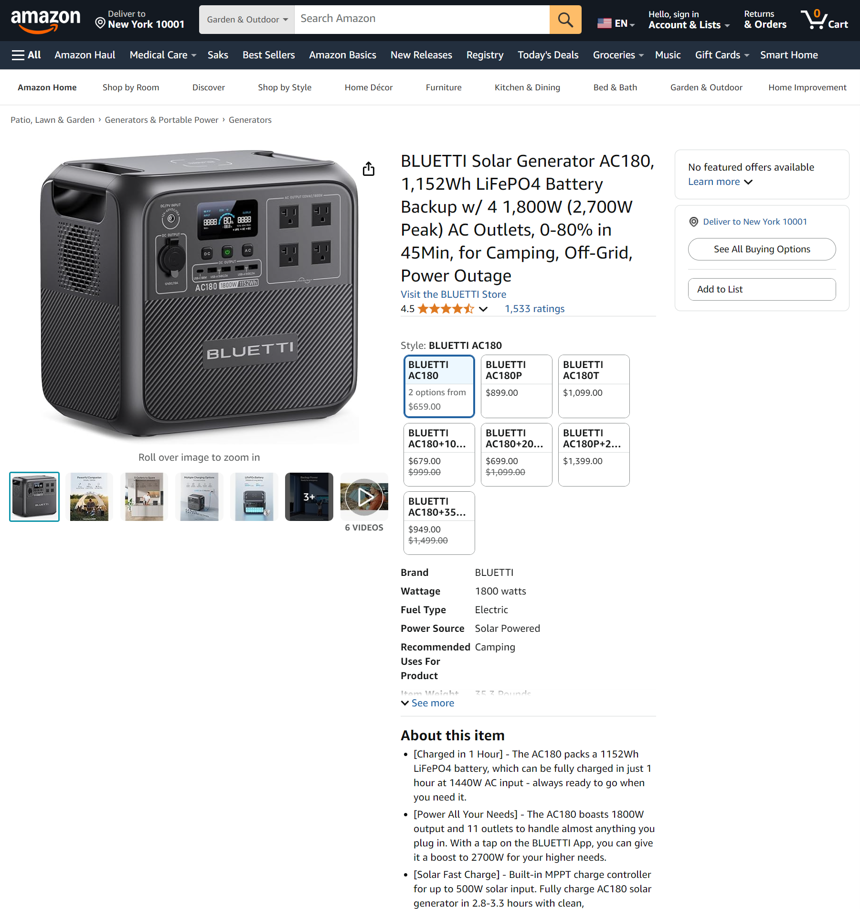The height and width of the screenshot is (909, 860).
Task: Select the 3+ more images thumbnail
Action: 309,497
